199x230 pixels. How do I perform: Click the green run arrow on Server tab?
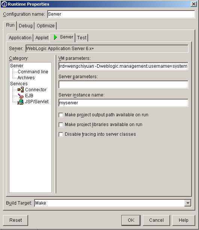pos(55,37)
